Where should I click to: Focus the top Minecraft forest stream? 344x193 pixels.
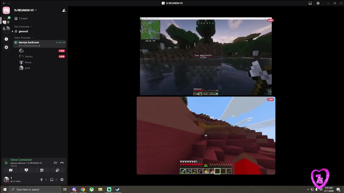tap(206, 57)
